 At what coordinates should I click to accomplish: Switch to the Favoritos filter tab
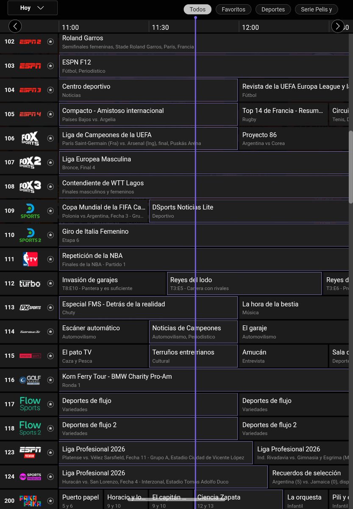click(x=233, y=9)
